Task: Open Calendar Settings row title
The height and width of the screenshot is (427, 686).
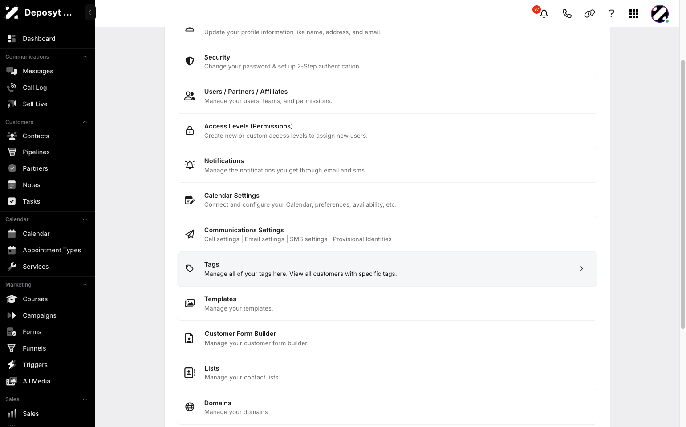Action: [231, 196]
